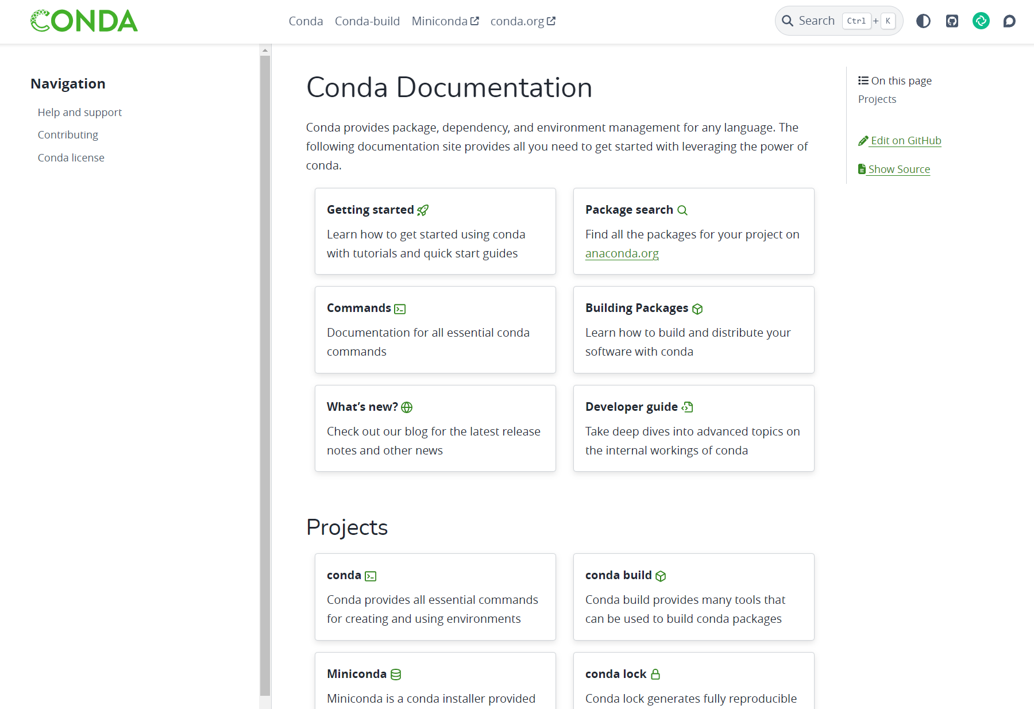Image resolution: width=1034 pixels, height=709 pixels.
Task: Click the terminal icon on Commands card
Action: point(400,309)
